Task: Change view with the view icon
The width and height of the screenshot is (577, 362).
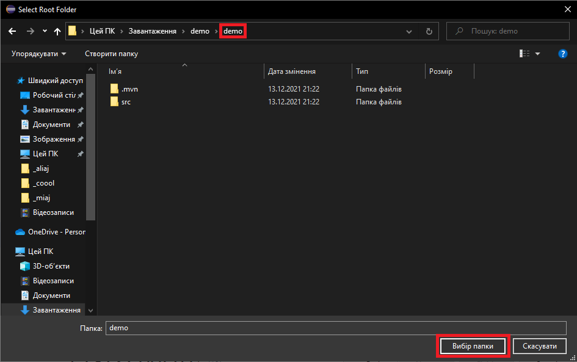Action: (x=524, y=54)
